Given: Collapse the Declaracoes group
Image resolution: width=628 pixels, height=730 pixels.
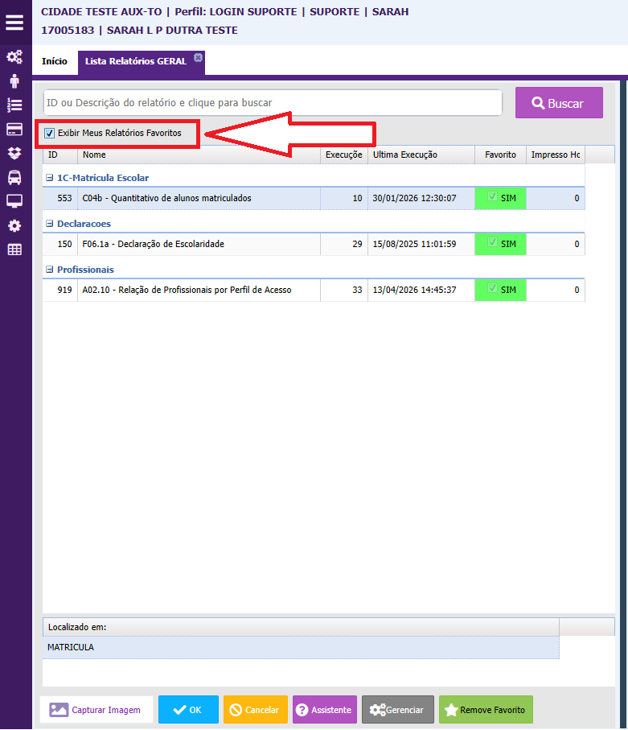Looking at the screenshot, I should (x=50, y=224).
